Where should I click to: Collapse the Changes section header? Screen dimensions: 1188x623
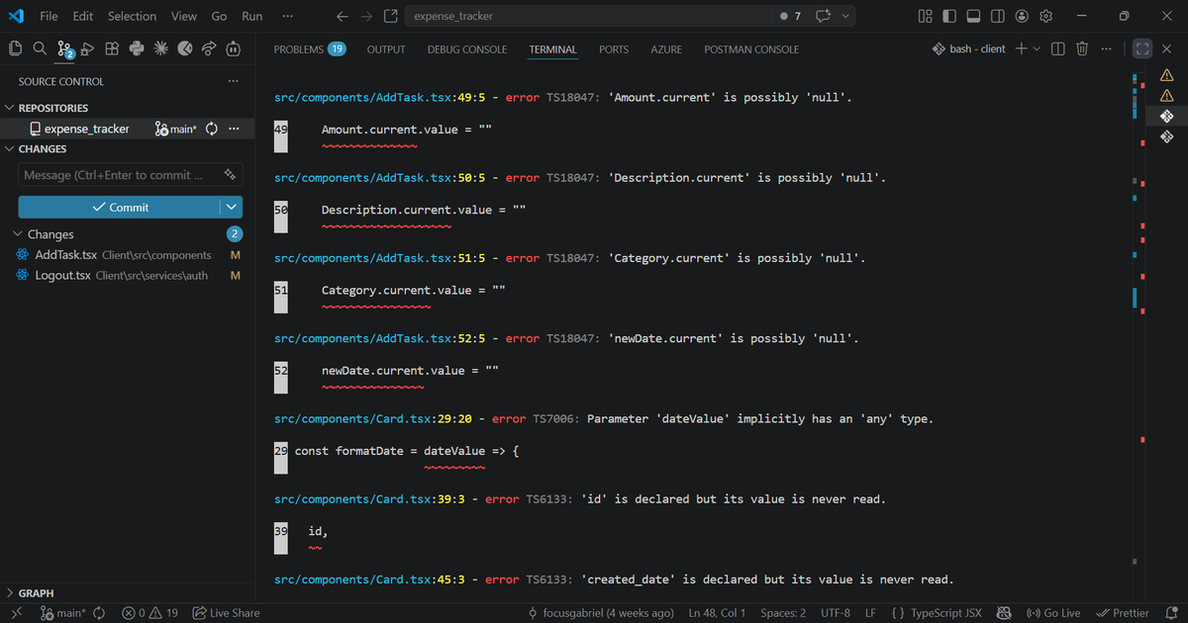[x=43, y=148]
